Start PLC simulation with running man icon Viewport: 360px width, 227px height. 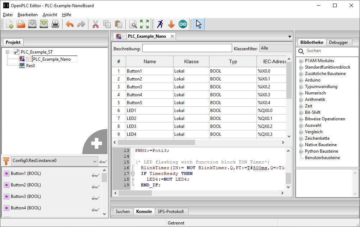pyautogui.click(x=160, y=24)
